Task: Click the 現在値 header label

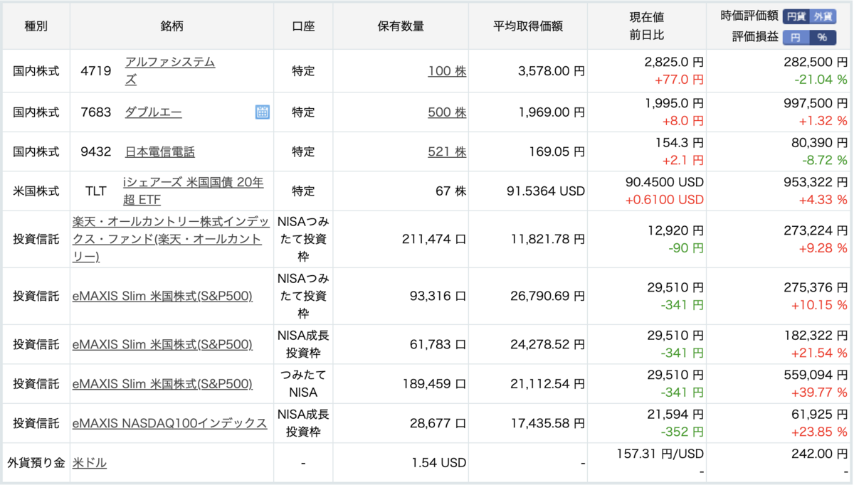Action: coord(647,17)
